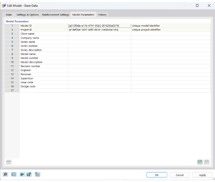Click the Issue code row label
Screen dimensions: 215x182
(x=44, y=82)
